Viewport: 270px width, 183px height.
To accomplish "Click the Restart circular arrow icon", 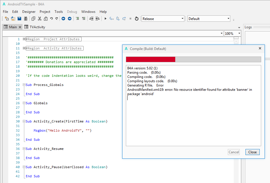I will coord(137,19).
